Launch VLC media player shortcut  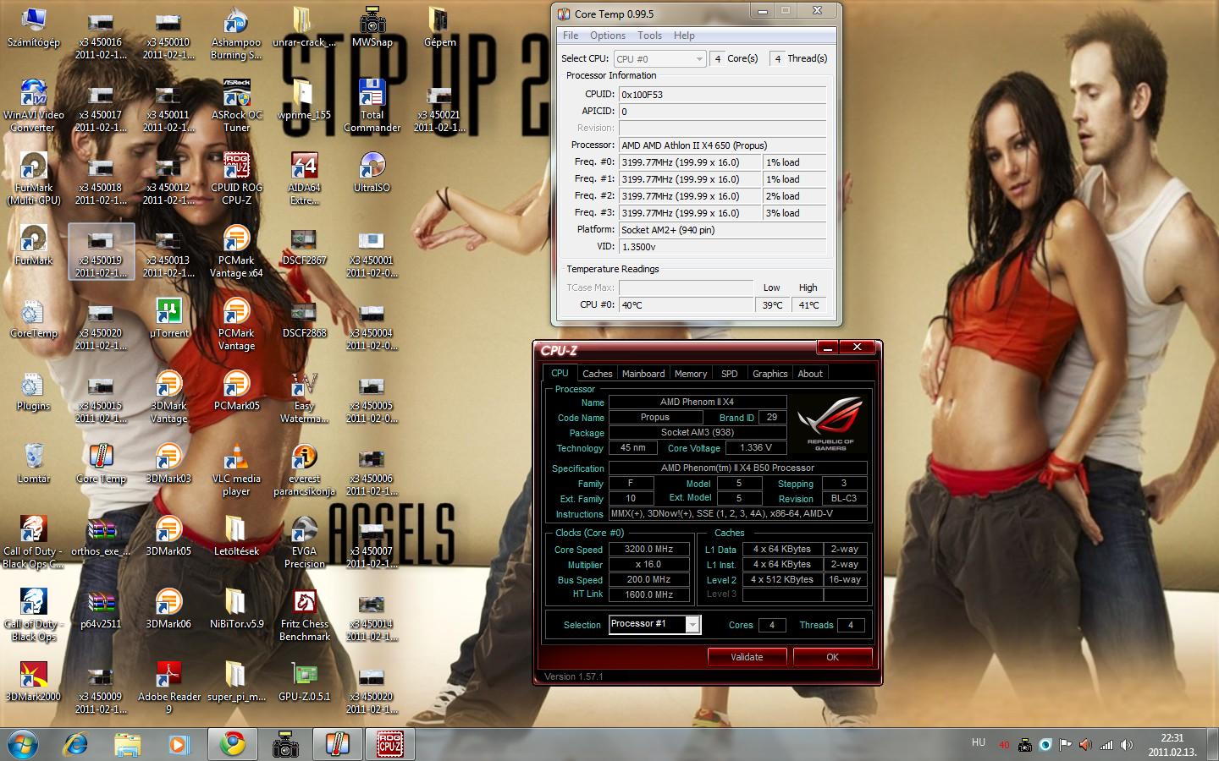(x=236, y=469)
